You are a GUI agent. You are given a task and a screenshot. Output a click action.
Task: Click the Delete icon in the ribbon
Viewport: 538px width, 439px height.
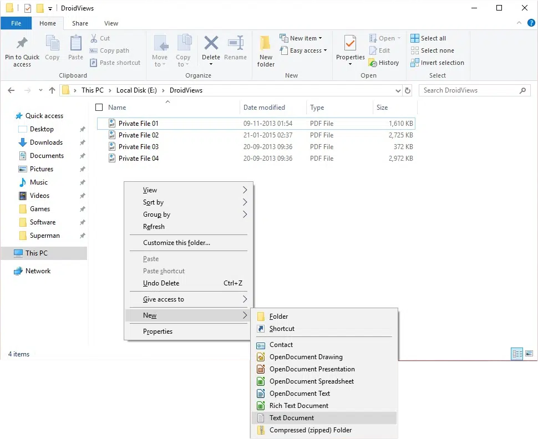point(211,49)
